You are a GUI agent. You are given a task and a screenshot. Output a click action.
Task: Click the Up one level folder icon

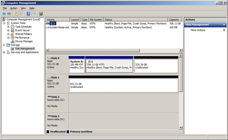pos(16,14)
